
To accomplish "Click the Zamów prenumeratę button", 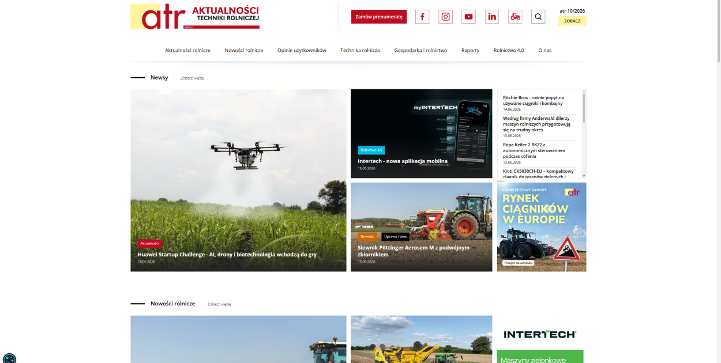I will click(x=379, y=17).
